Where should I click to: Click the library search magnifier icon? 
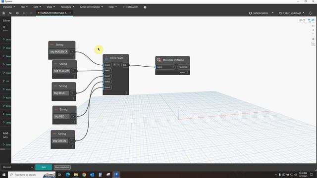4,27
